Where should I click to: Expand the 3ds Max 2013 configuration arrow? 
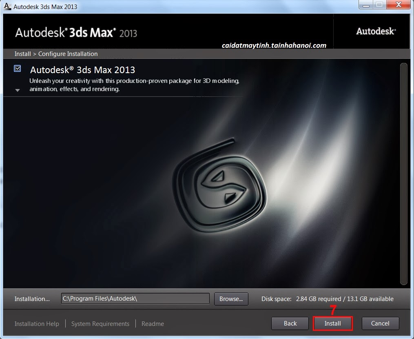[x=18, y=90]
